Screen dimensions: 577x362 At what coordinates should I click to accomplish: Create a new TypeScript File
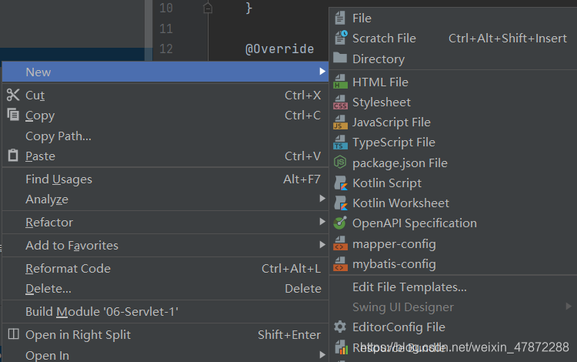tap(453, 142)
